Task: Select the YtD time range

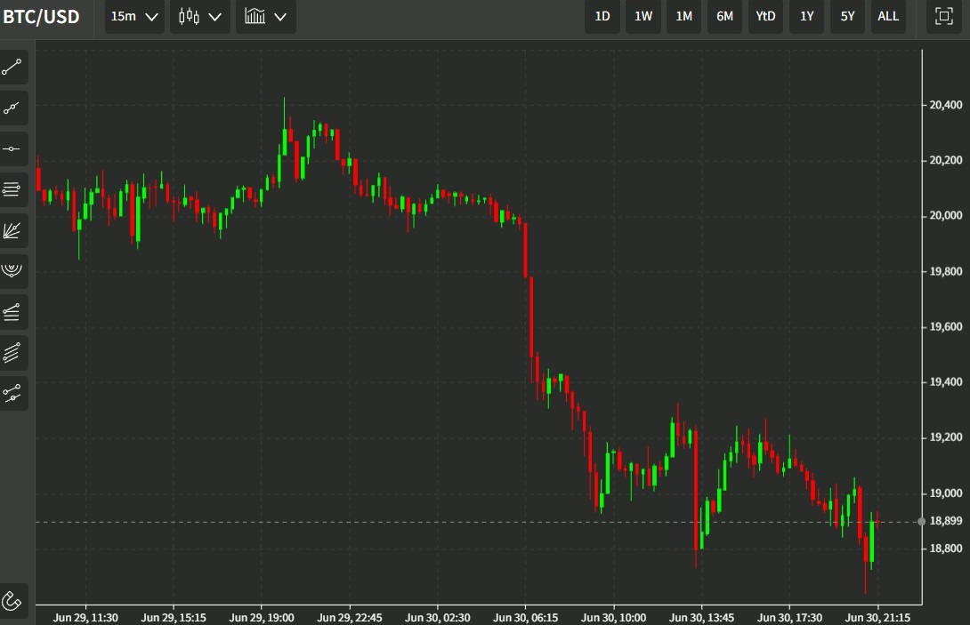Action: (x=765, y=16)
